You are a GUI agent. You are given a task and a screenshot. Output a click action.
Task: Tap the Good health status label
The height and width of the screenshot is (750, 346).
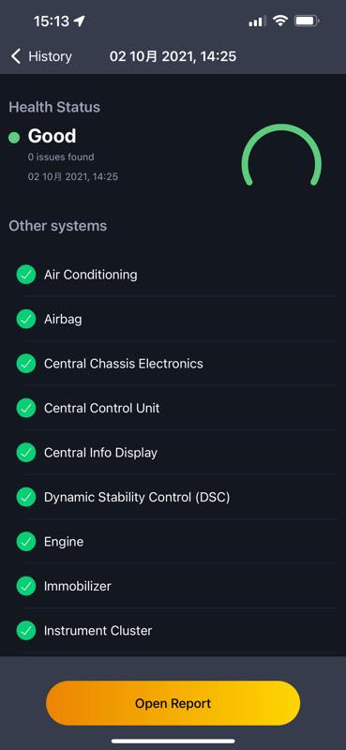pyautogui.click(x=52, y=136)
